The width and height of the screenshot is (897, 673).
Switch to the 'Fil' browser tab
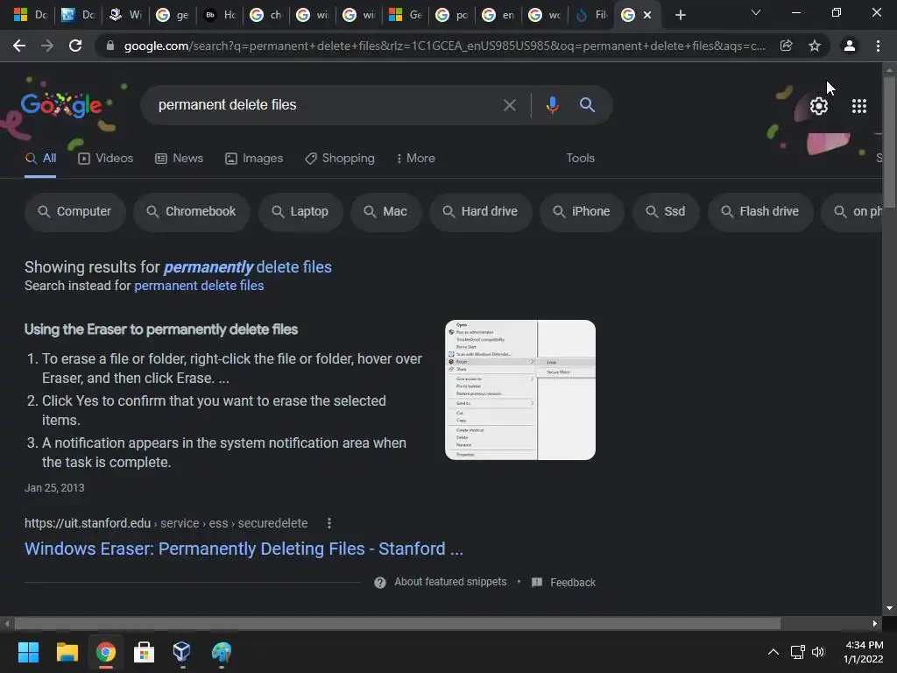pos(591,15)
